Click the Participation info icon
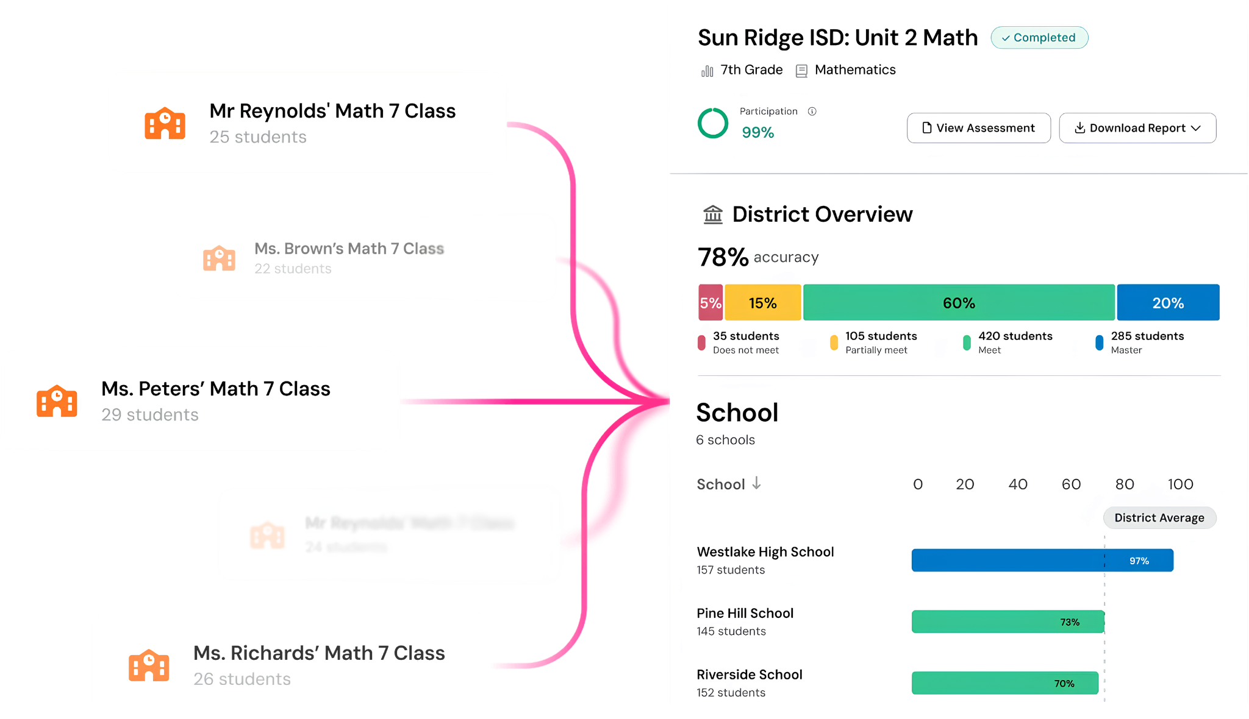1249x719 pixels. point(812,112)
